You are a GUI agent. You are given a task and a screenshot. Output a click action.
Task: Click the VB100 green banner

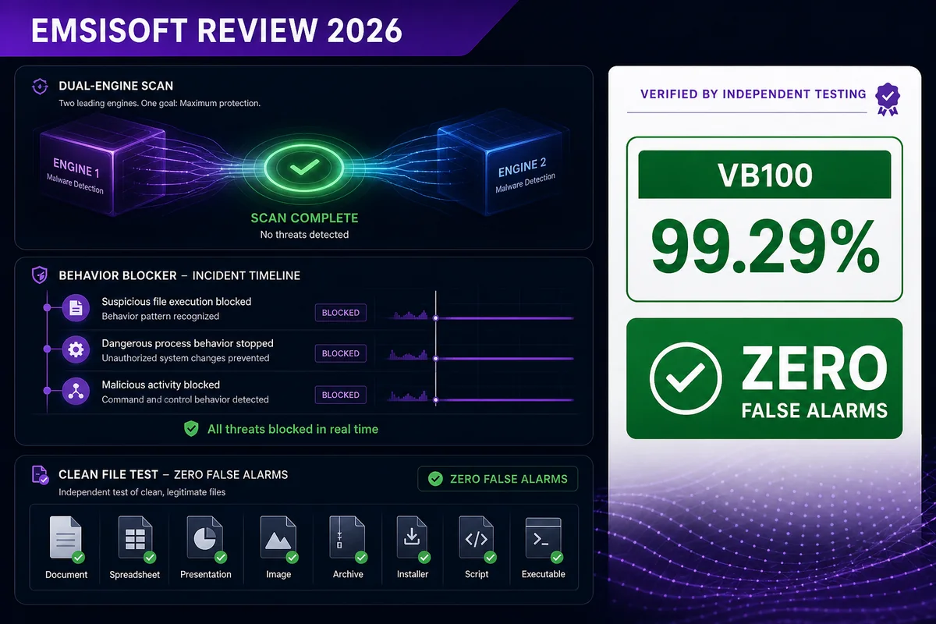click(764, 175)
